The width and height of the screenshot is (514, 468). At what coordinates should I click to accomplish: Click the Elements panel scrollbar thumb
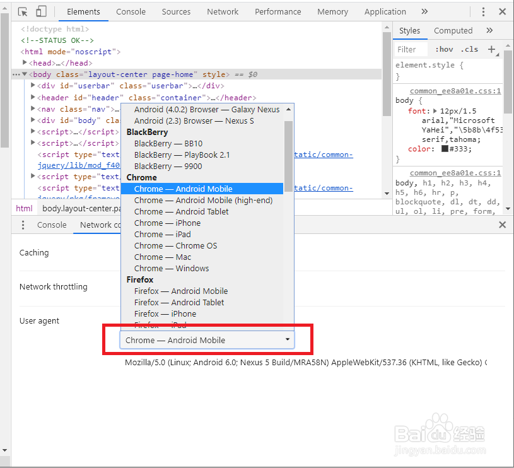(387, 74)
